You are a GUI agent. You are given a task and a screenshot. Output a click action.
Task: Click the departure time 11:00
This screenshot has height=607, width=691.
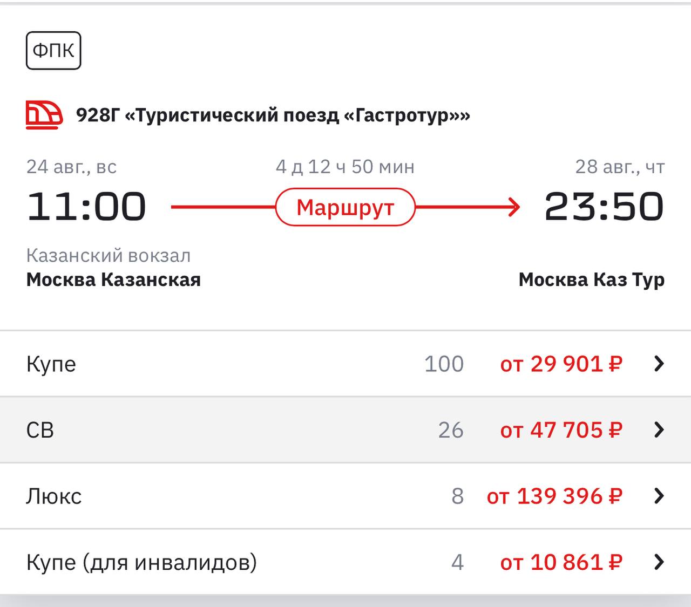[x=86, y=207]
